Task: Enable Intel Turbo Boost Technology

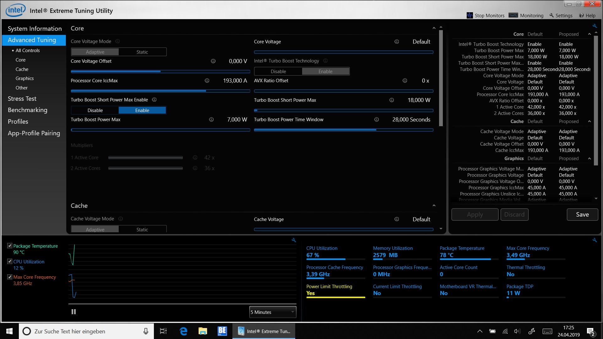Action: 325,72
